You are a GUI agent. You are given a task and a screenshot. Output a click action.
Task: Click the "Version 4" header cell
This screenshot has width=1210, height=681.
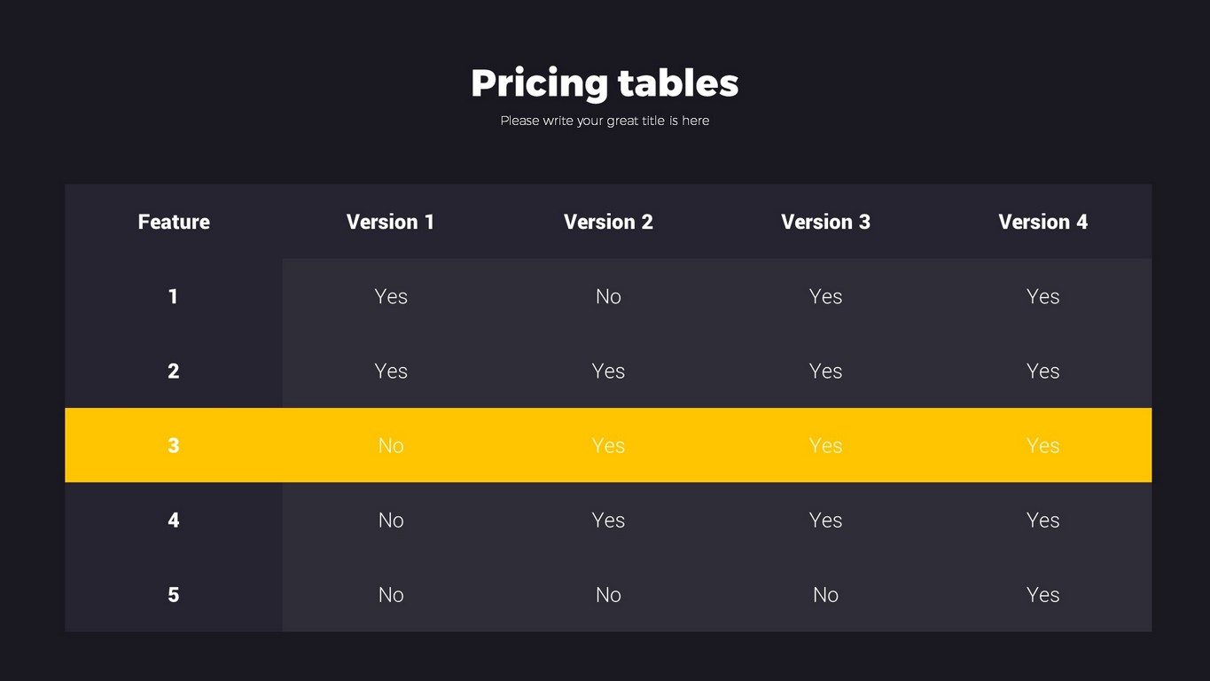coord(1042,222)
